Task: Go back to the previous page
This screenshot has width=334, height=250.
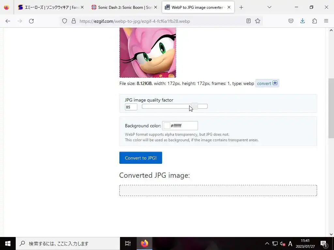Action: click(8, 21)
